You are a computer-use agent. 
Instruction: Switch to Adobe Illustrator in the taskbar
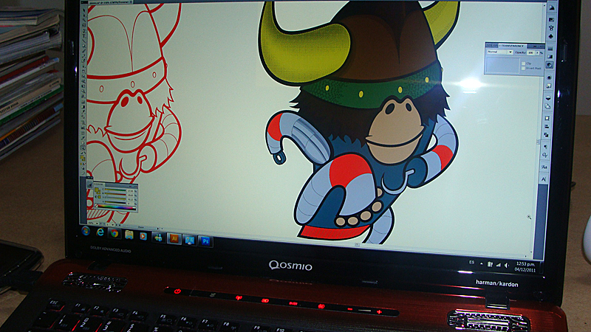(174, 238)
